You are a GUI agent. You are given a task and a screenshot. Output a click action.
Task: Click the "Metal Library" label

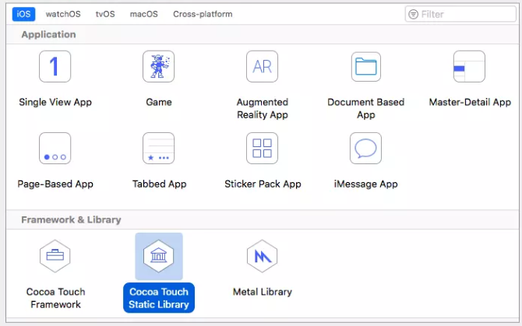point(263,292)
